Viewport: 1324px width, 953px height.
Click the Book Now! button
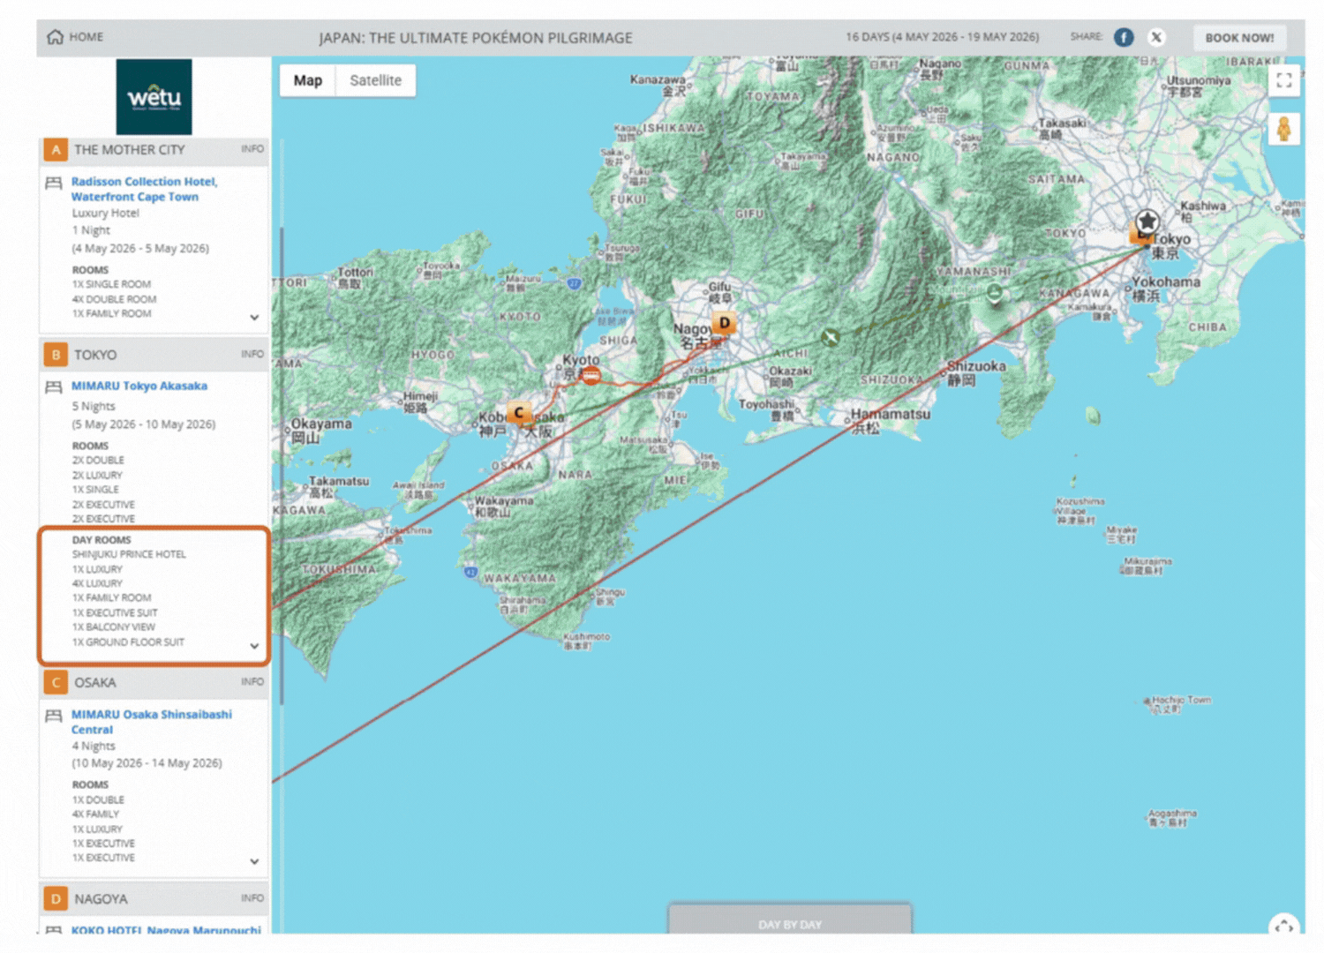point(1239,38)
